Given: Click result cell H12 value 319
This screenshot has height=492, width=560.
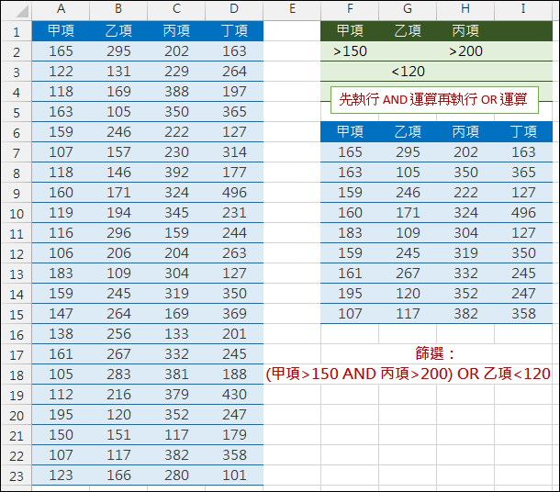Looking at the screenshot, I should click(x=465, y=253).
